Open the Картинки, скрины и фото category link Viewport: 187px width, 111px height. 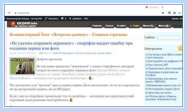pyautogui.click(x=99, y=53)
